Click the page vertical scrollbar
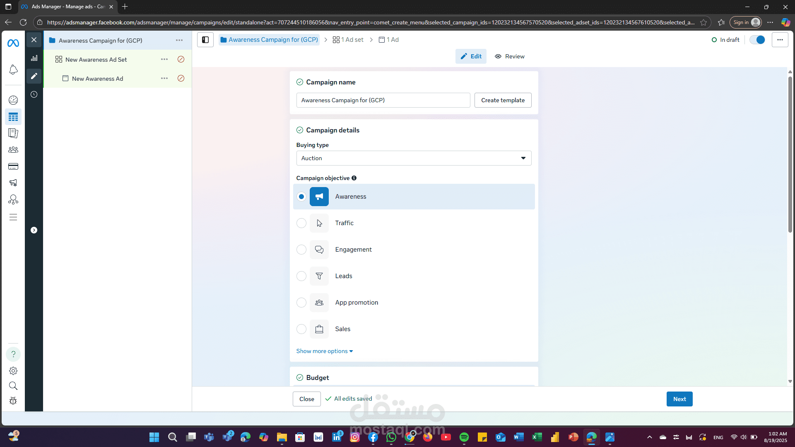Screen dimensions: 795x447 (x=790, y=154)
